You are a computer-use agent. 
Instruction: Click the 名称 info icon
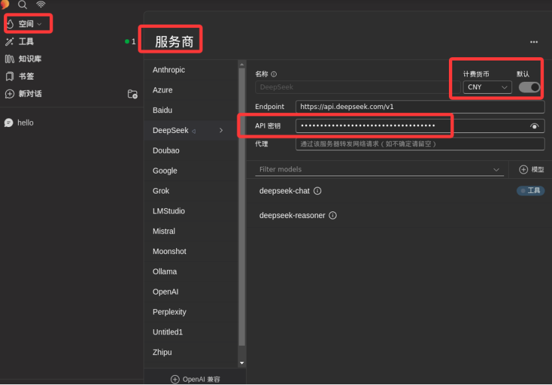click(x=274, y=74)
